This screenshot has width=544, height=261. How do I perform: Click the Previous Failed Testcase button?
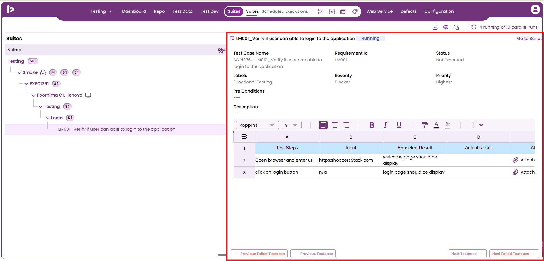(259, 254)
